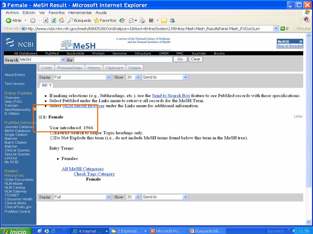Open the top Send to dropdown
This screenshot has height=234, width=313.
(x=186, y=77)
